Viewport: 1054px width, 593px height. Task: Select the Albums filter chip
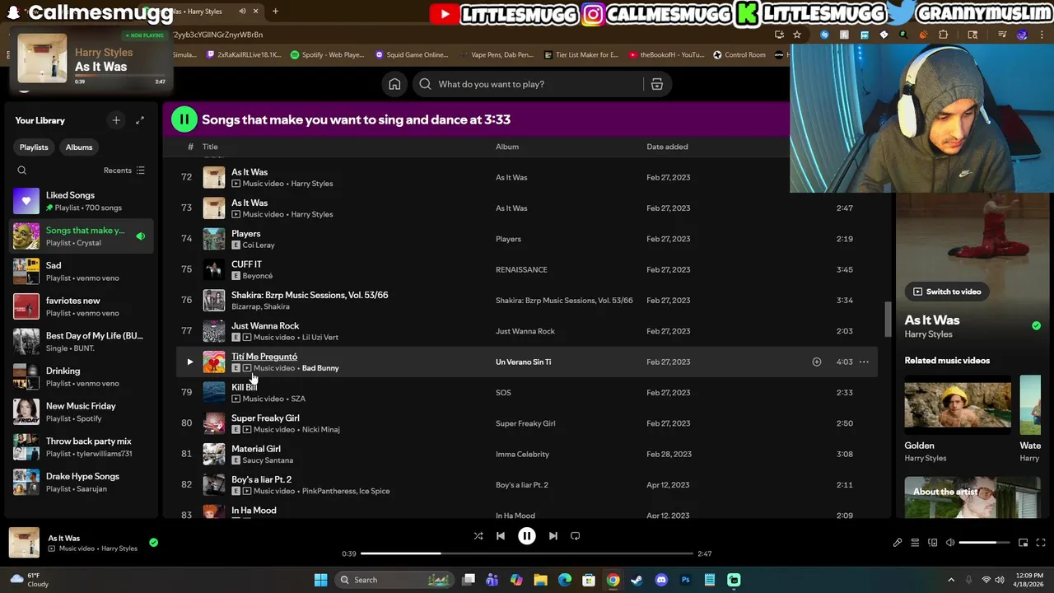click(x=79, y=147)
